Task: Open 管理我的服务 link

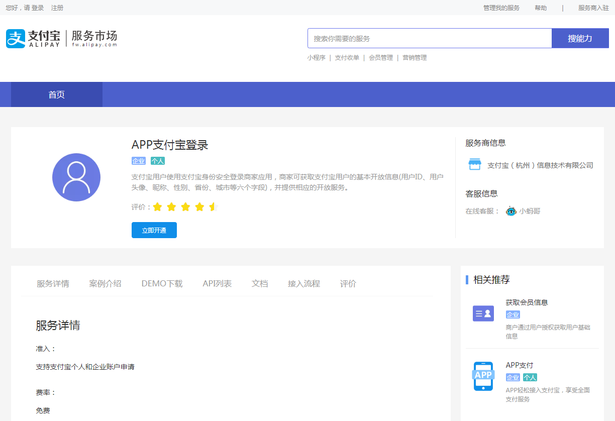Action: [x=501, y=8]
